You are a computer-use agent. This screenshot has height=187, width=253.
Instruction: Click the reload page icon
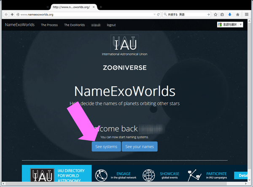(158, 14)
